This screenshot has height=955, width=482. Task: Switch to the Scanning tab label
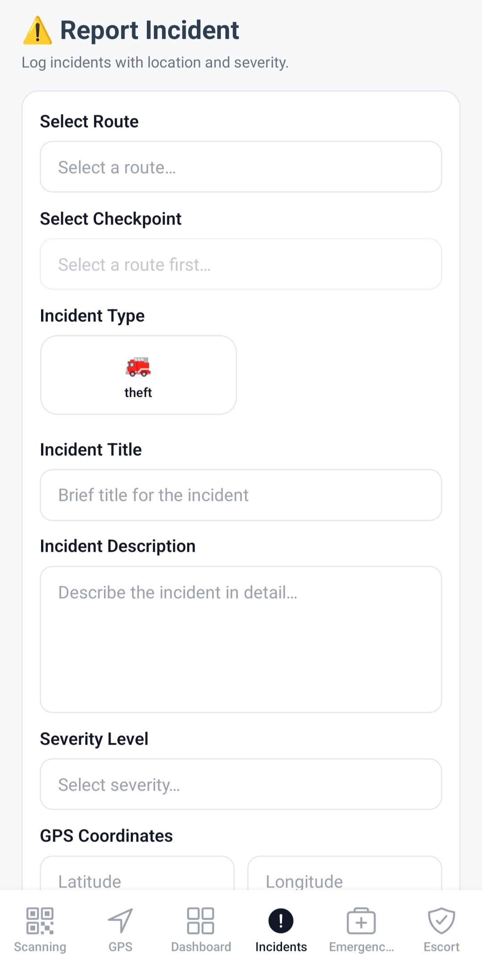[x=40, y=947]
